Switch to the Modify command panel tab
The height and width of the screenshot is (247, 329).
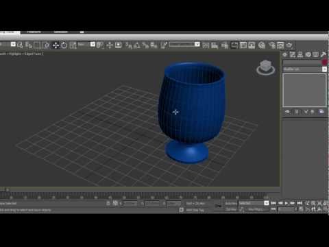click(x=293, y=54)
